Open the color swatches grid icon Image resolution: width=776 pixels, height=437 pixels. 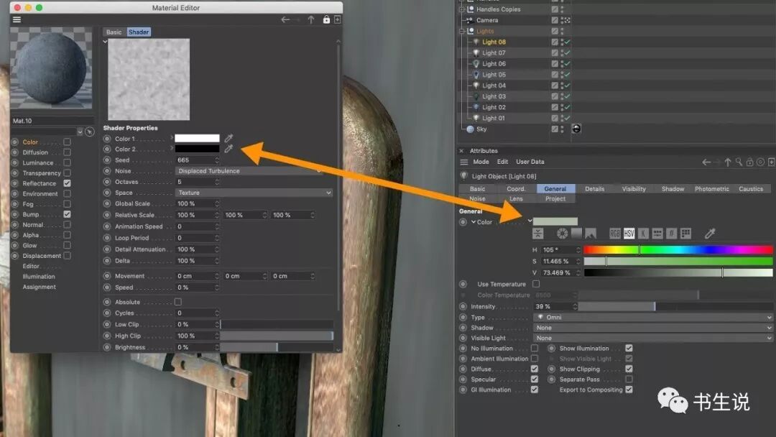click(685, 233)
